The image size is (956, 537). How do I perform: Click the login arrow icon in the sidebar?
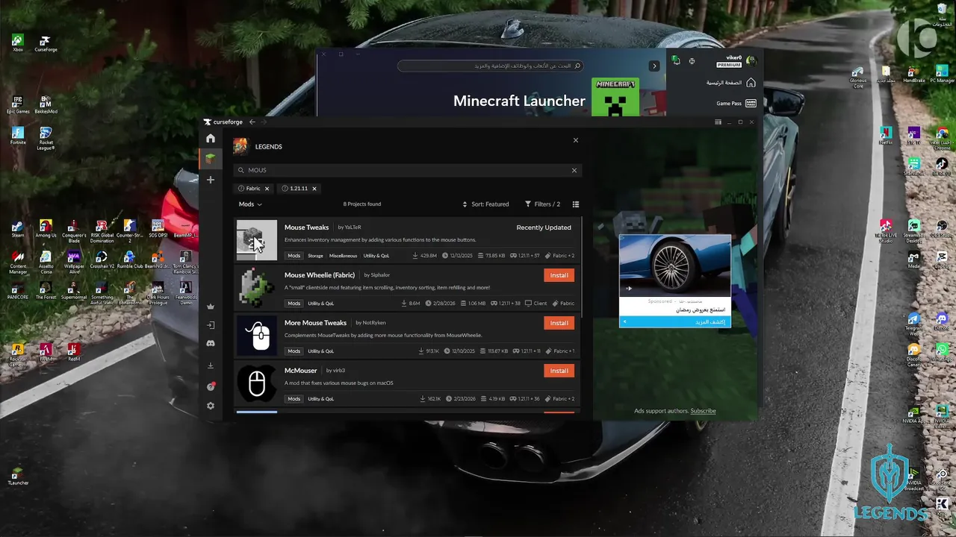211,325
